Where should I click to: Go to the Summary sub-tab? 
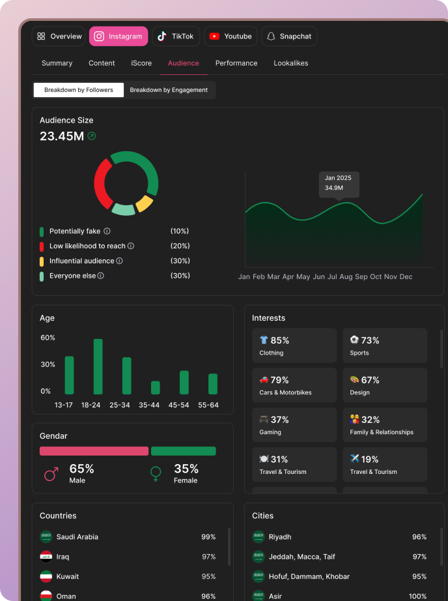(x=57, y=63)
